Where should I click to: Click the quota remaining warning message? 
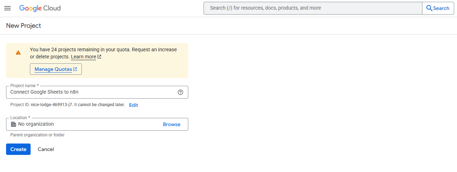click(103, 53)
